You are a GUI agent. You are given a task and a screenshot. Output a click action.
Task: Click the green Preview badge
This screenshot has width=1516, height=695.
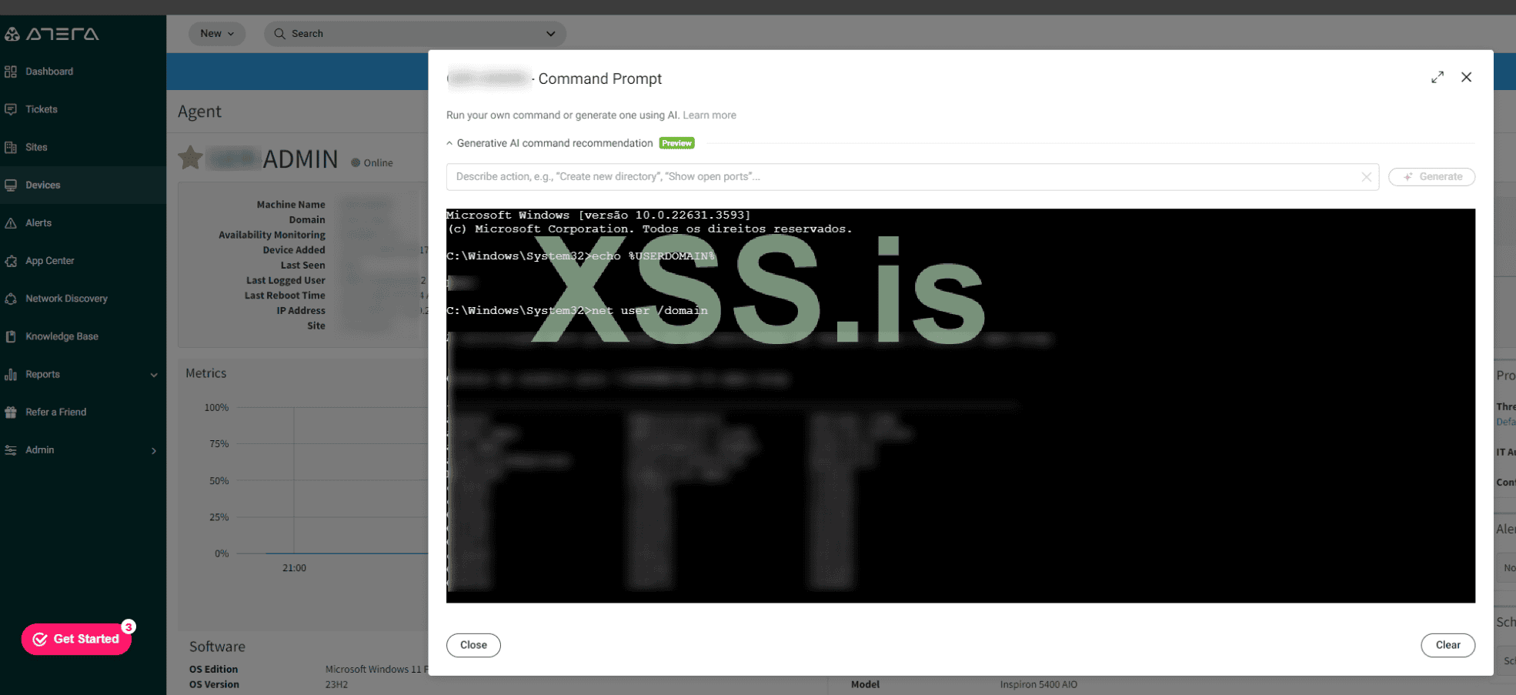(677, 143)
